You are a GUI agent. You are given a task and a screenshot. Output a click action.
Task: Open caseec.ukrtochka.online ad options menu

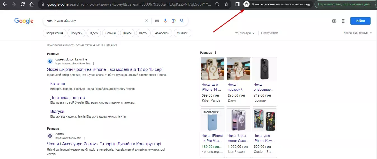click(94, 63)
